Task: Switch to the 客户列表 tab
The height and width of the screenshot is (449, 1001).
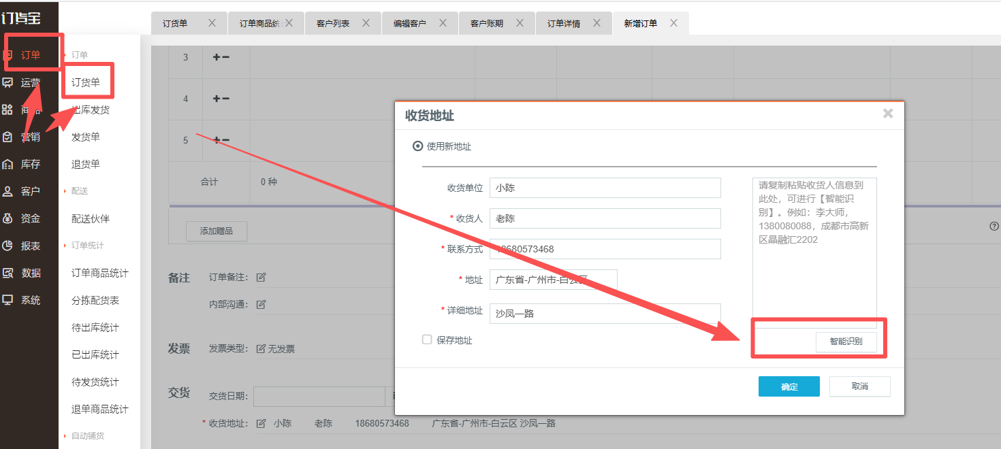Action: tap(333, 23)
